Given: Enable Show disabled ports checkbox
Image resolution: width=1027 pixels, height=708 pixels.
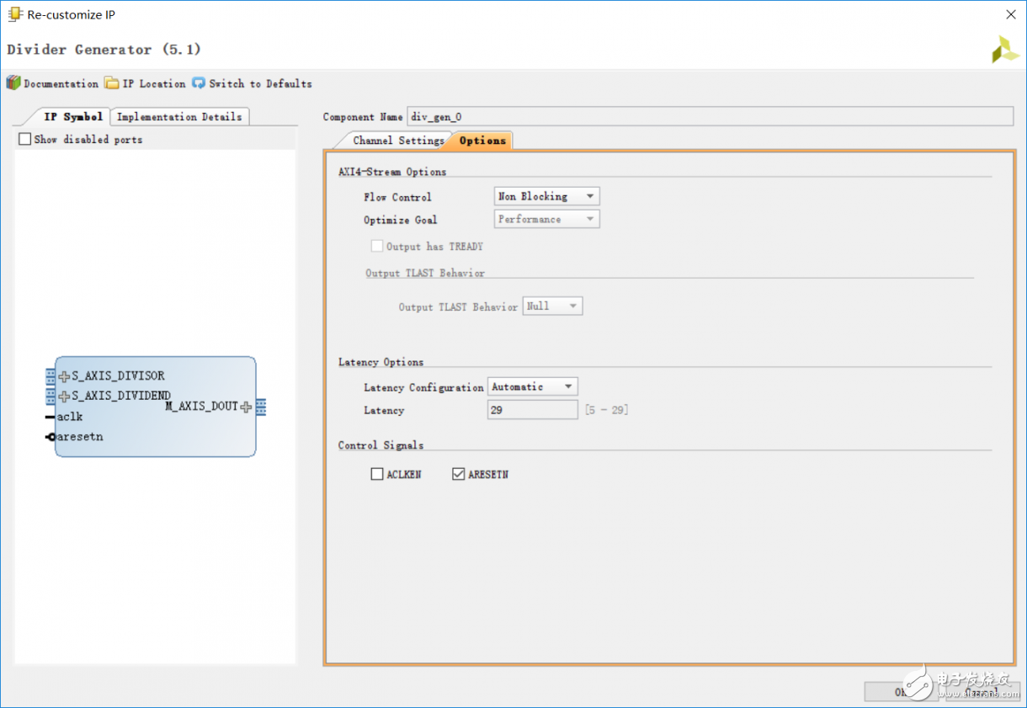Looking at the screenshot, I should pos(25,139).
